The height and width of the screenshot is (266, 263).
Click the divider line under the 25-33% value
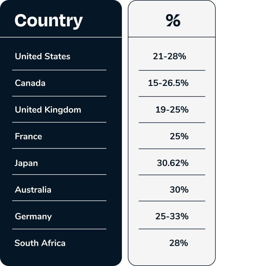point(172,229)
